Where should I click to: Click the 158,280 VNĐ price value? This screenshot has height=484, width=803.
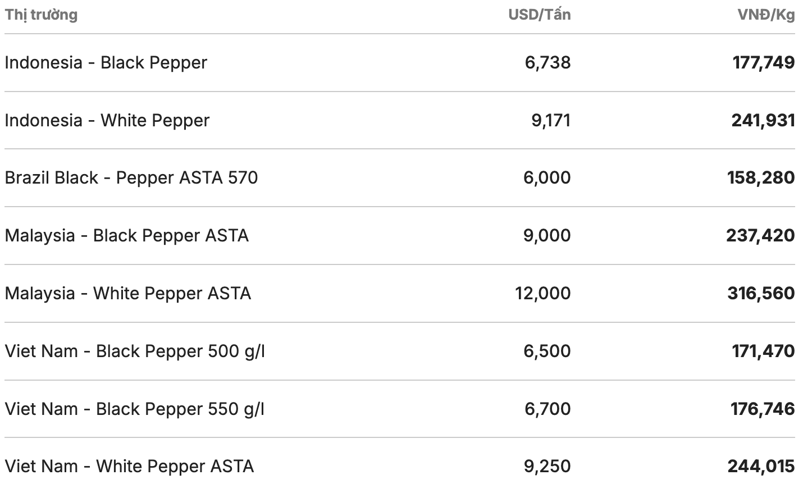pos(761,177)
